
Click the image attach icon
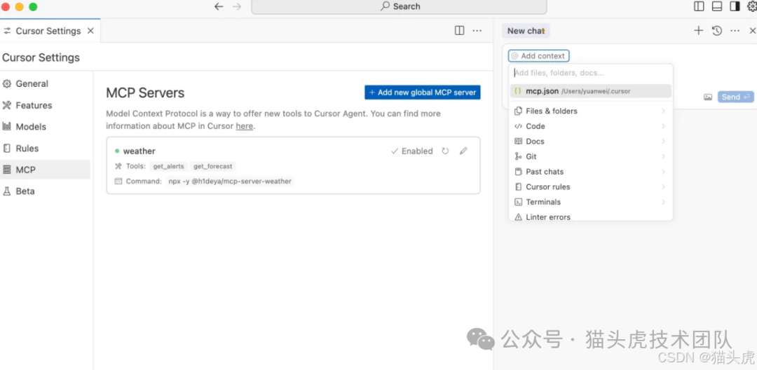pos(708,97)
